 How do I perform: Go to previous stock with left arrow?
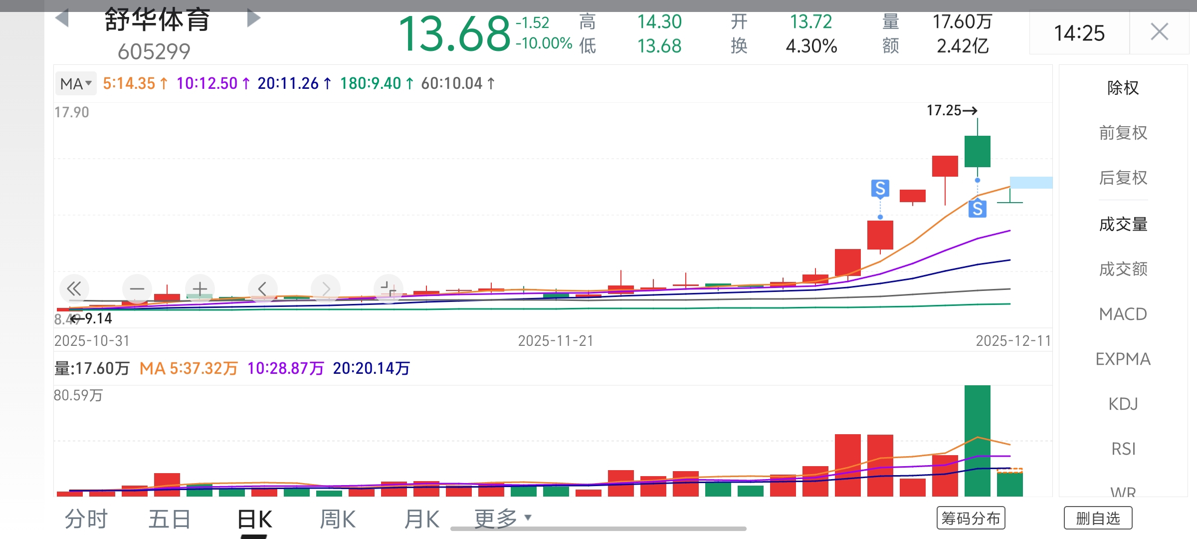(62, 18)
